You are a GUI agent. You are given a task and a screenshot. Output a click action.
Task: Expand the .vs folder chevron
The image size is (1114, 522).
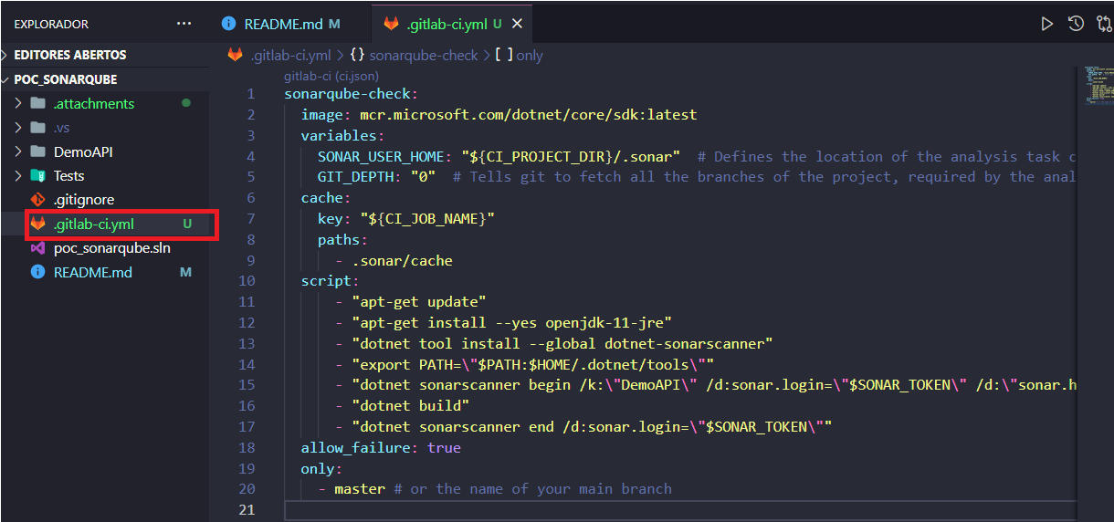18,127
